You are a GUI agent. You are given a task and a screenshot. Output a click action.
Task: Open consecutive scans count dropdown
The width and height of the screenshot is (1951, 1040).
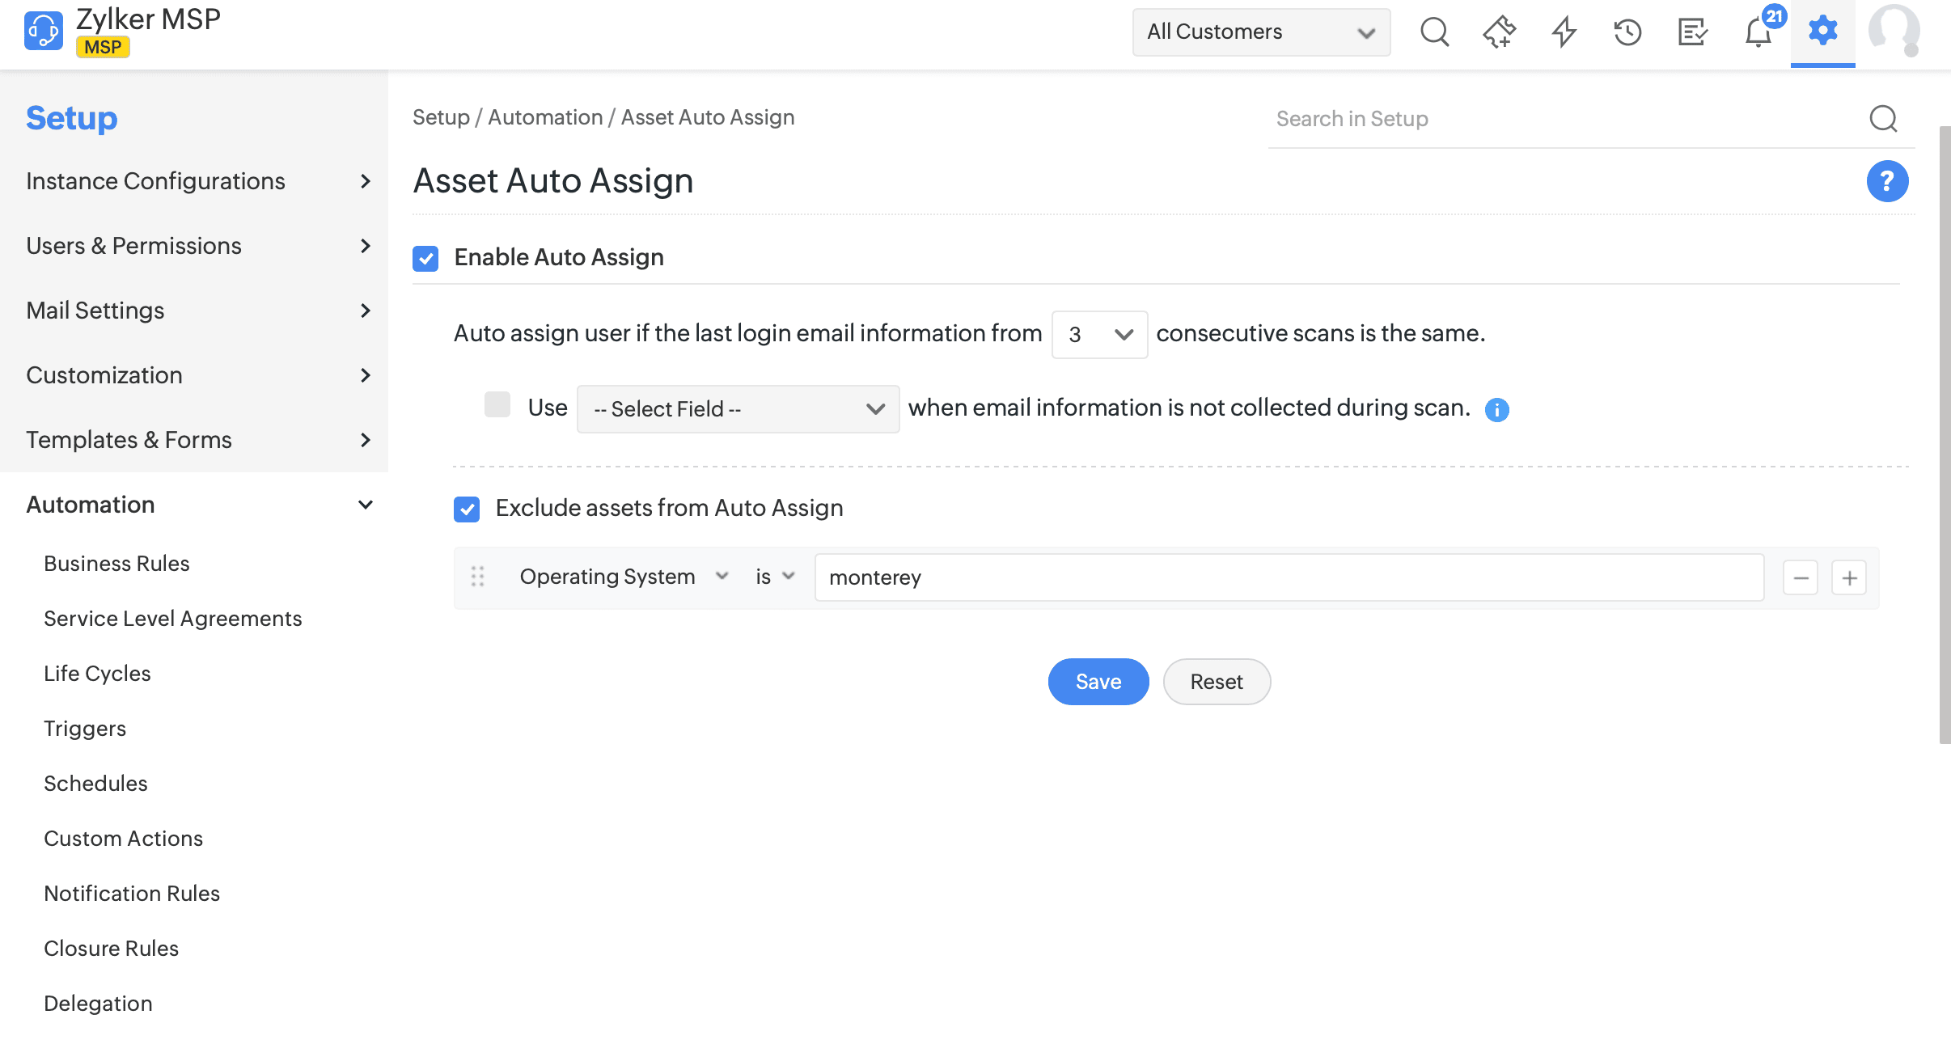[1099, 334]
